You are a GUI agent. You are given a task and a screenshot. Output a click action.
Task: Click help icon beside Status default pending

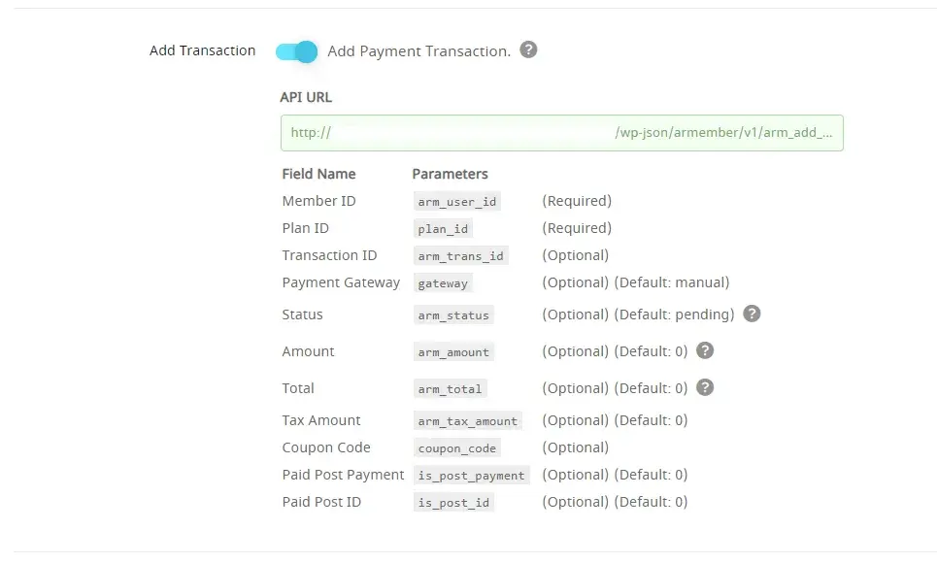(x=752, y=314)
